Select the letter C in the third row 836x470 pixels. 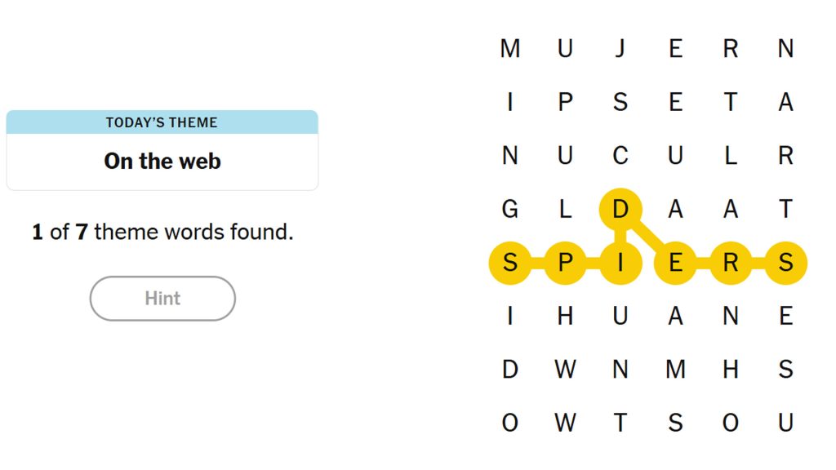620,155
